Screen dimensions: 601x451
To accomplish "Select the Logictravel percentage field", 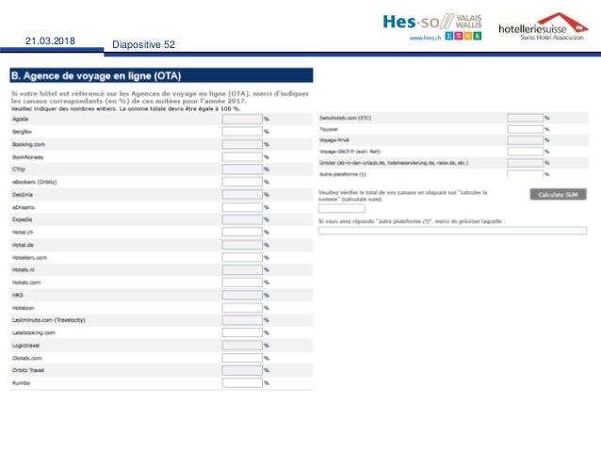I will 242,346.
